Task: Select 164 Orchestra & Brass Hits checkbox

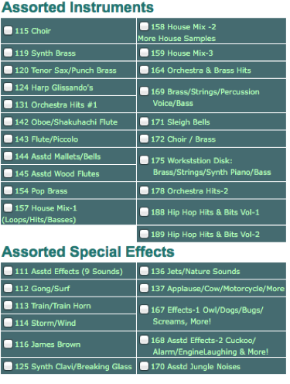Action: pos(144,70)
